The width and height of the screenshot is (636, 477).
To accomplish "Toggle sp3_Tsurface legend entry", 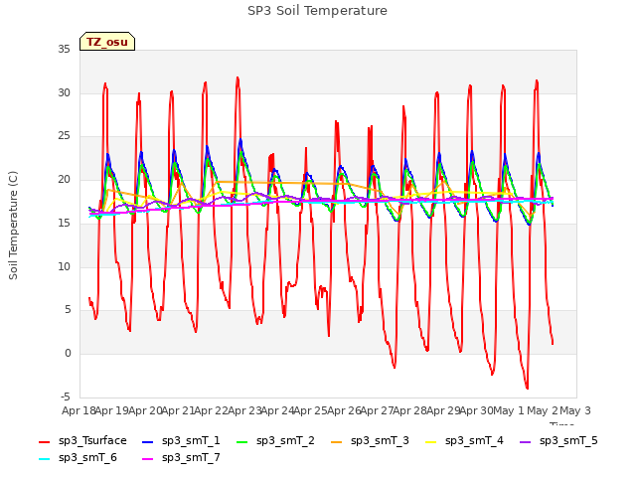I will (x=82, y=441).
